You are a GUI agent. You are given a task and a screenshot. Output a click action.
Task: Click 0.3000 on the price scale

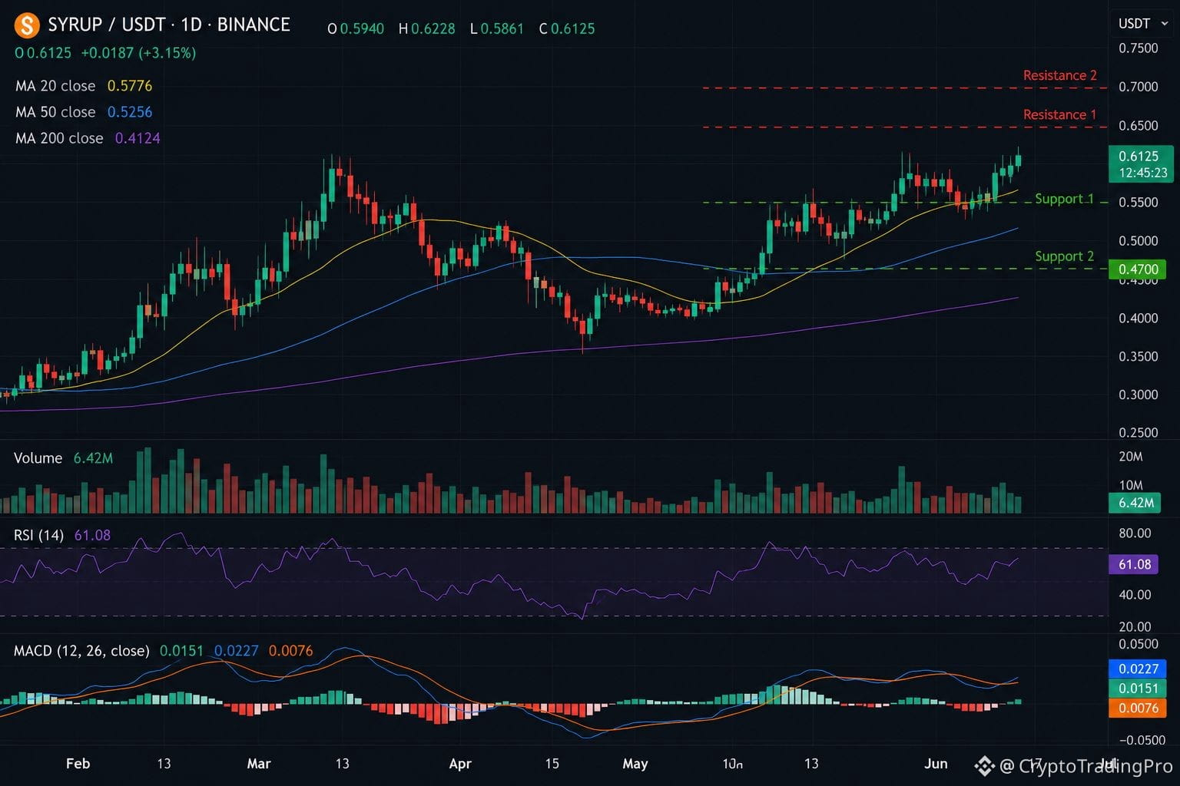[x=1139, y=395]
